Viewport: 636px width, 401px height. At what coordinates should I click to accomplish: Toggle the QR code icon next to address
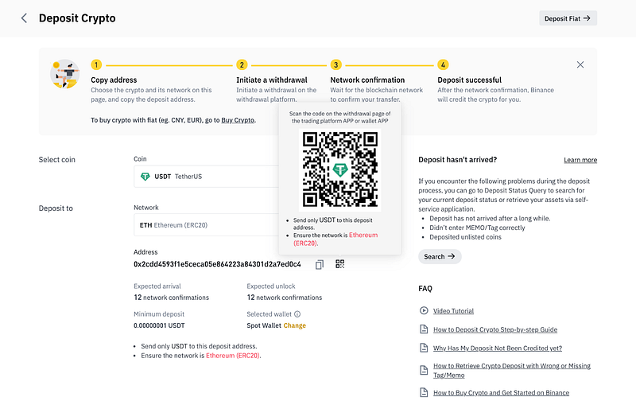pyautogui.click(x=340, y=264)
